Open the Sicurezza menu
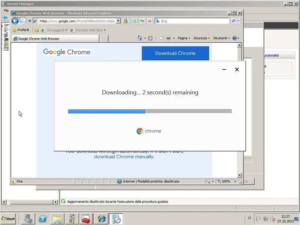The image size is (300, 225). click(x=202, y=38)
